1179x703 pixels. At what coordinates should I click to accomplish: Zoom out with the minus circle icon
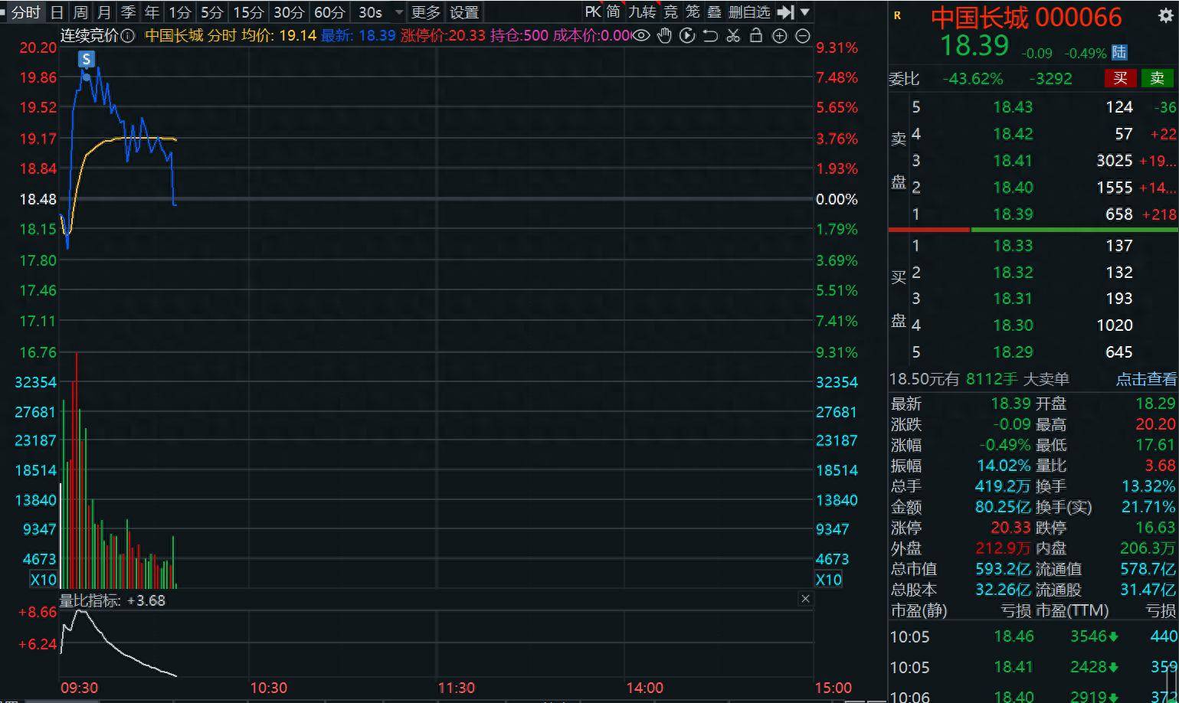[802, 35]
